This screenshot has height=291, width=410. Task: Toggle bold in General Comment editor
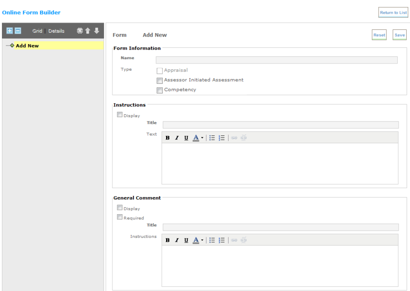point(168,240)
